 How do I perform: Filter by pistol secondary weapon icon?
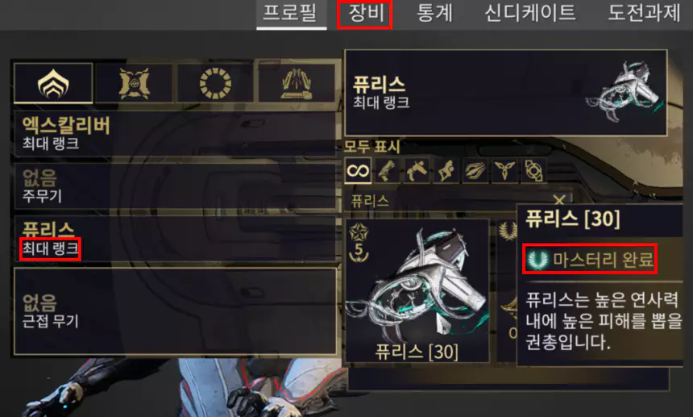point(416,170)
